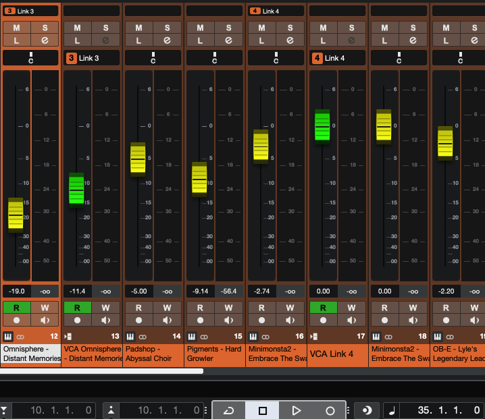Click the transport Record button

[x=330, y=410]
